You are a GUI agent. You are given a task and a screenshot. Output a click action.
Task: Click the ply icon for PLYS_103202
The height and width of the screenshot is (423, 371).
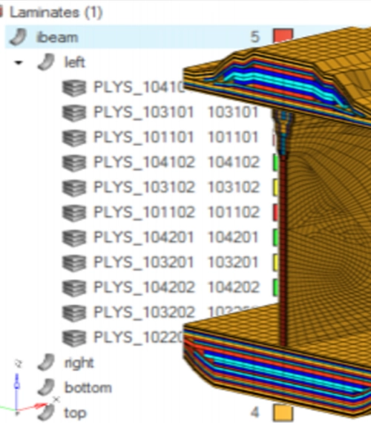click(x=74, y=312)
